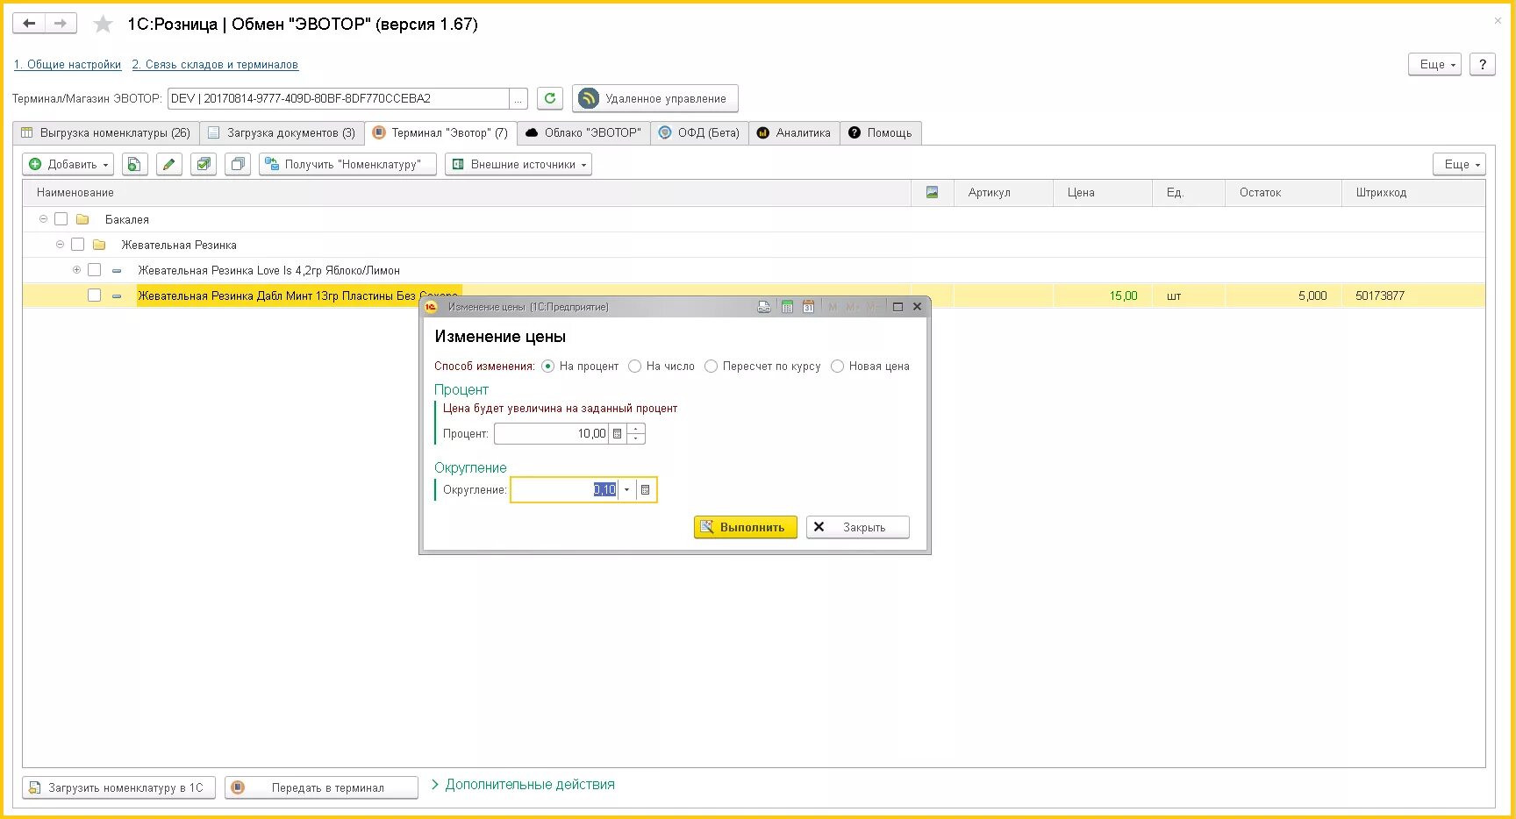Screen dimensions: 1516x819
Task: Check the Love Is 4,2гр item checkbox
Action: click(x=95, y=270)
